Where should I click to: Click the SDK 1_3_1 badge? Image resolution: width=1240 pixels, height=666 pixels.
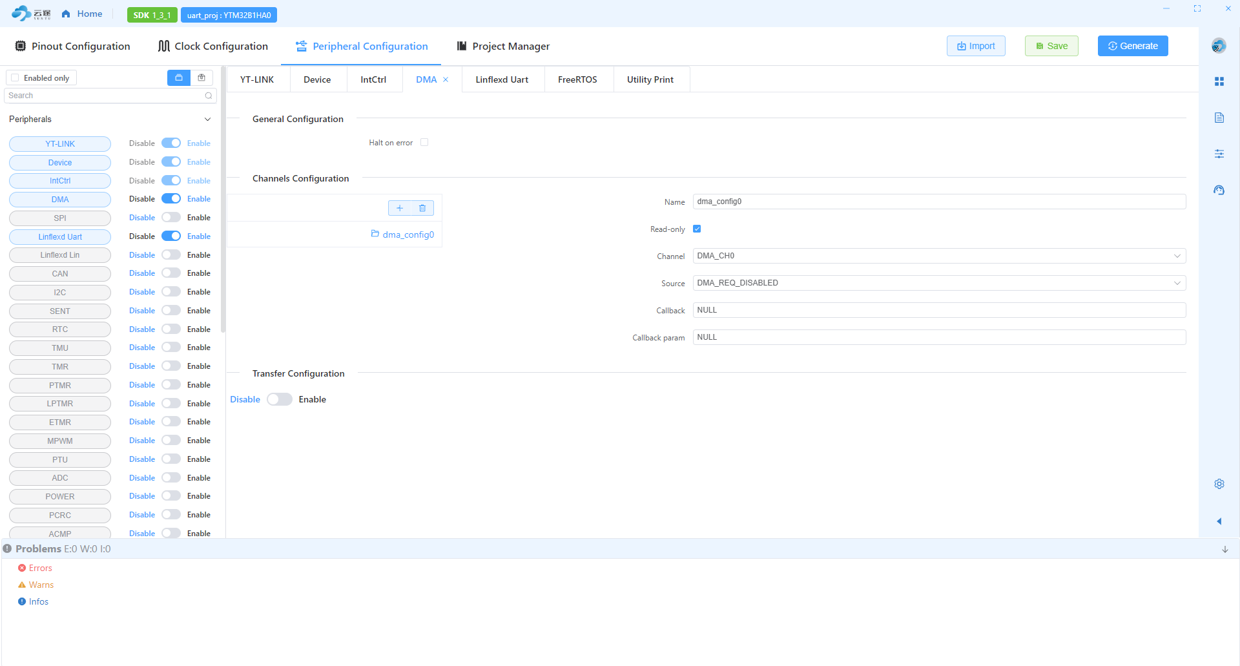[x=152, y=15]
